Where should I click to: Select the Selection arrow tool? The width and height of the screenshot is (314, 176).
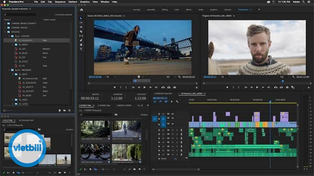click(81, 18)
